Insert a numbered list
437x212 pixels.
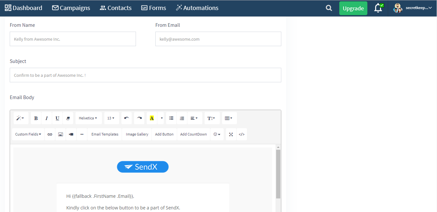tap(182, 118)
